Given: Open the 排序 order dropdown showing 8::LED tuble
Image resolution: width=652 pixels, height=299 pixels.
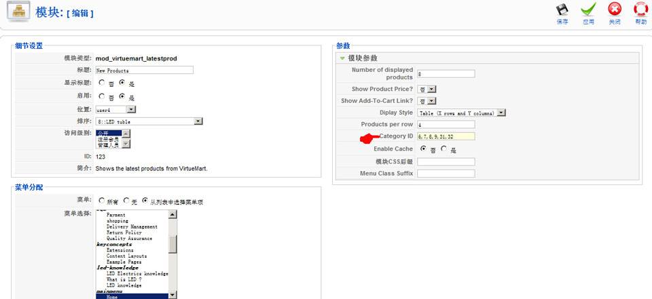Looking at the screenshot, I should coord(149,121).
